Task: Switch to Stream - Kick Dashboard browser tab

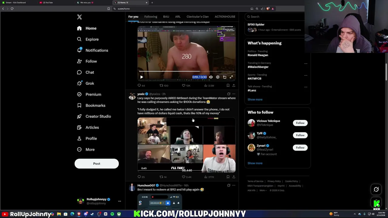Action: (x=16, y=2)
